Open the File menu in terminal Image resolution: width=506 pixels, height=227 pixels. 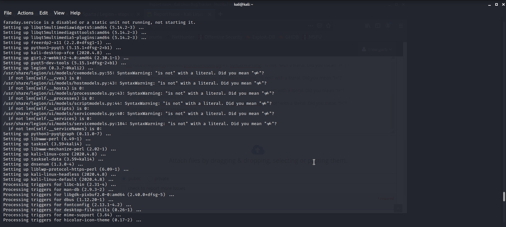pyautogui.click(x=8, y=13)
